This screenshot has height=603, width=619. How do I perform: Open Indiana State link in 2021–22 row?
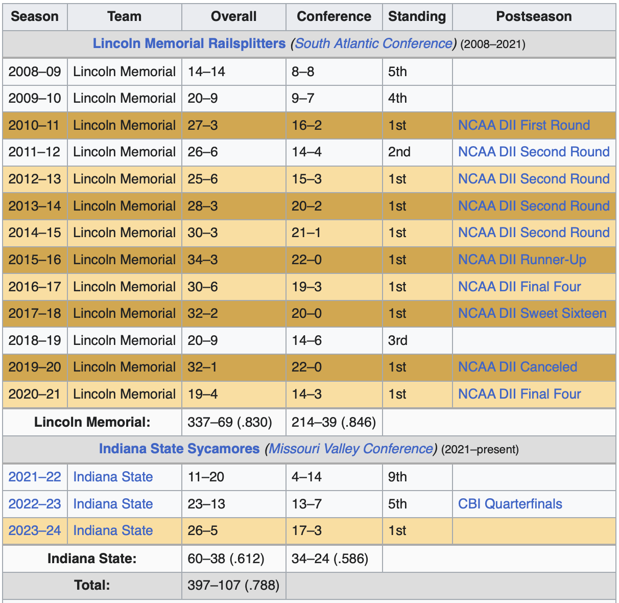coord(113,477)
